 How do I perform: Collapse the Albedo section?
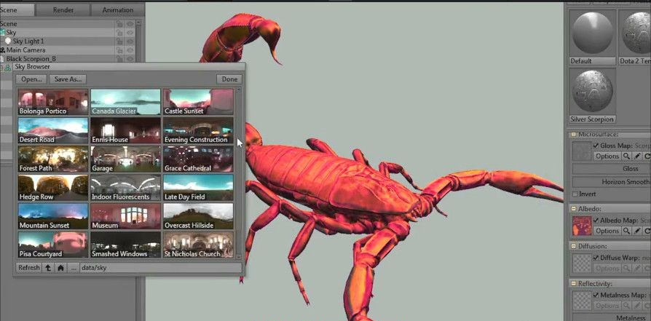pyautogui.click(x=573, y=209)
